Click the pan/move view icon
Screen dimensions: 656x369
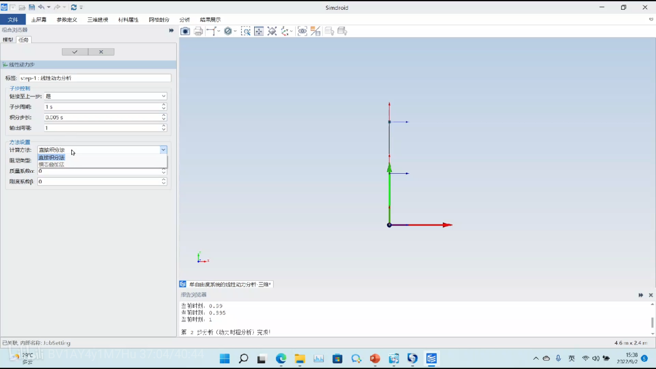coord(259,31)
